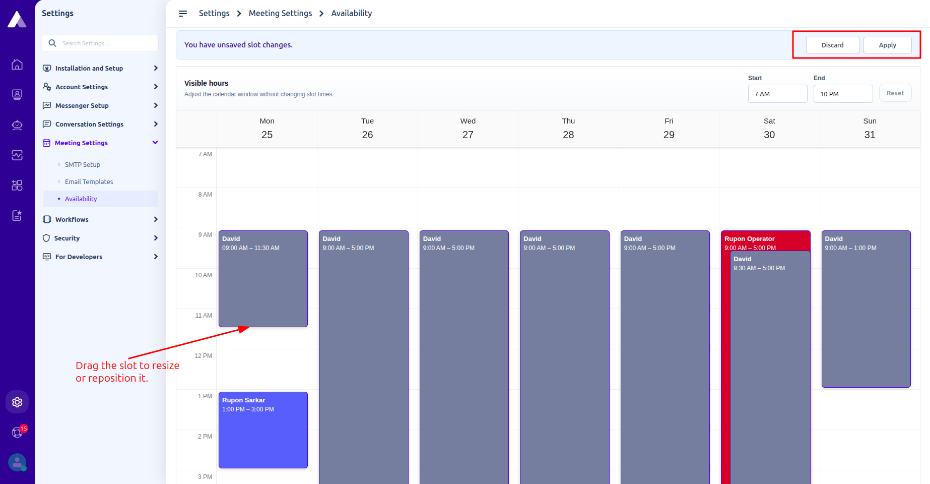Click the 'Visible hours' heading
Image resolution: width=930 pixels, height=484 pixels.
click(x=206, y=83)
